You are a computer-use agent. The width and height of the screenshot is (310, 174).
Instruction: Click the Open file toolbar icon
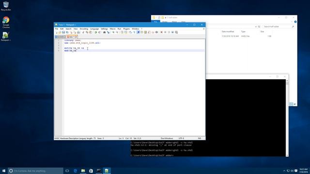point(60,32)
